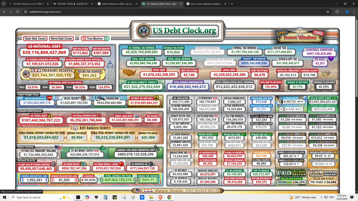Click the Median New Home Now $412,591
Viewport: 358px width, 201px height.
click(235, 138)
